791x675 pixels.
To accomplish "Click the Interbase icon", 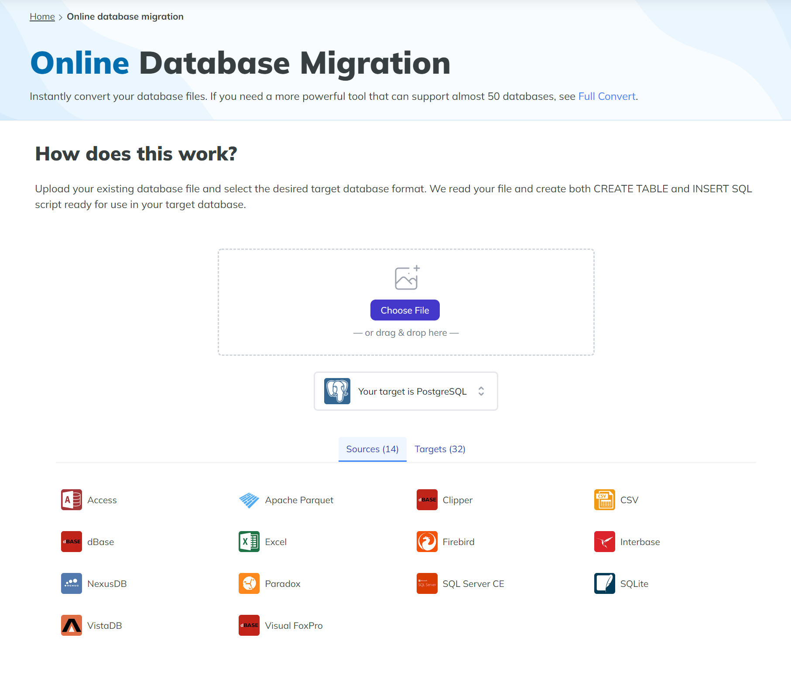I will 604,542.
